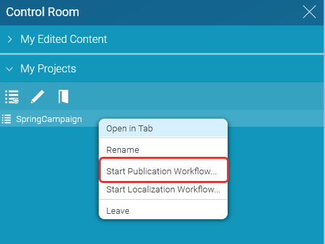Image resolution: width=325 pixels, height=244 pixels.
Task: Select Start Localization Workflow... menu entry
Action: (163, 190)
